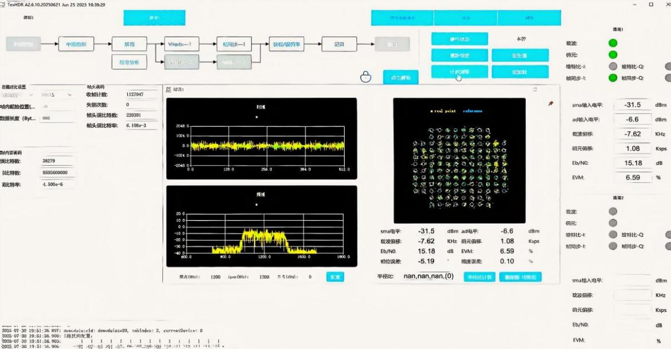
Task: Click the grey Viterbi-I status indicator
Action: (x=613, y=66)
